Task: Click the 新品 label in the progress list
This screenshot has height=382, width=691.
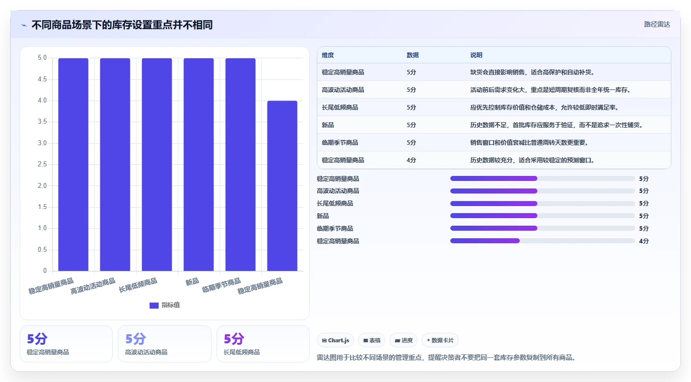Action: pyautogui.click(x=323, y=216)
